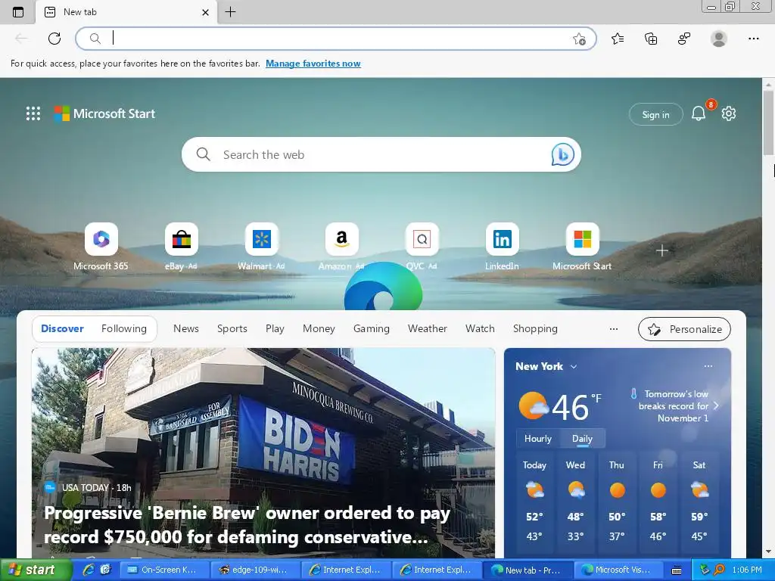Click the Search the web box
This screenshot has height=581, width=775.
[x=381, y=154]
